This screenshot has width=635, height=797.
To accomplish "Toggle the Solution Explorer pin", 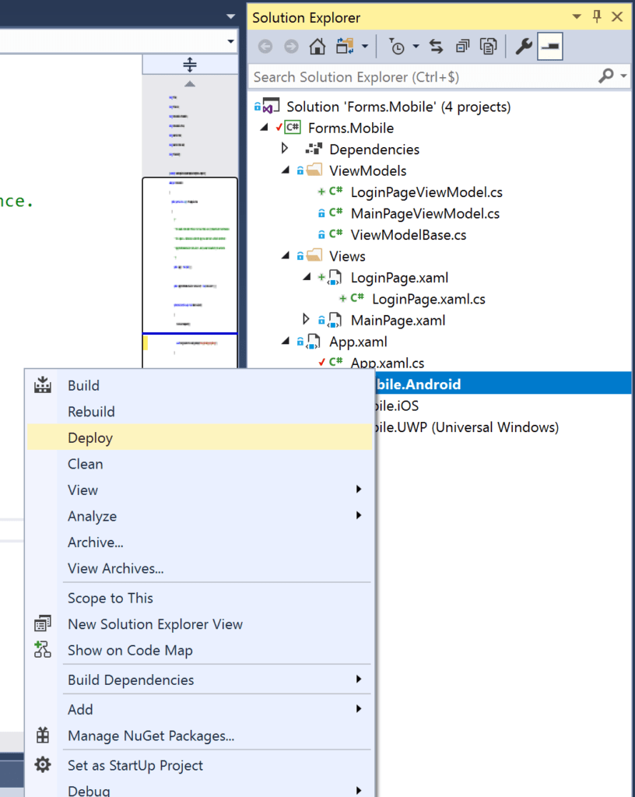I will click(x=597, y=16).
